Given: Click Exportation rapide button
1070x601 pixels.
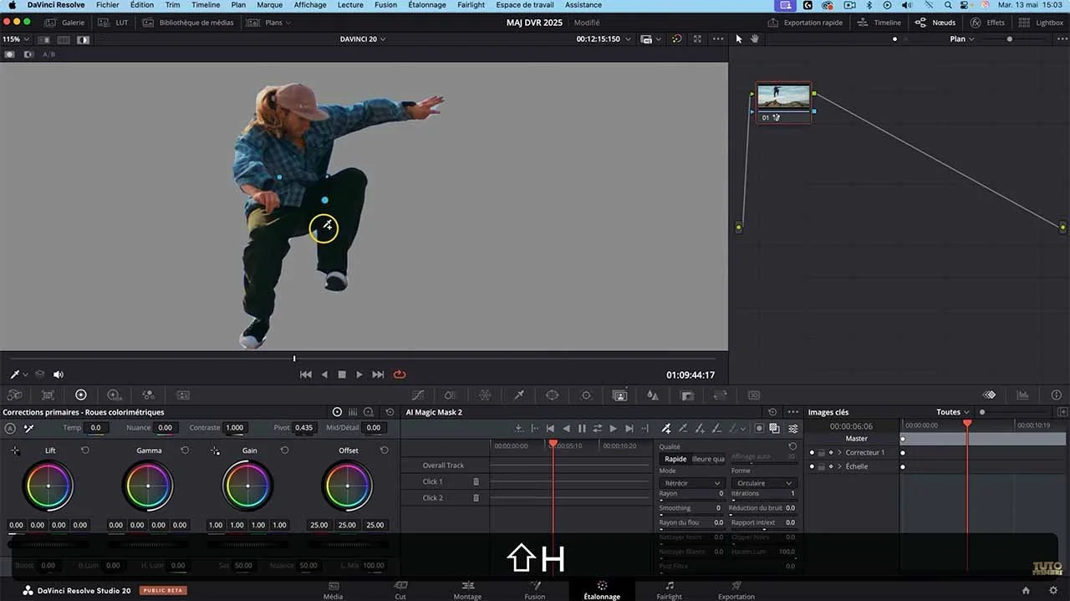Looking at the screenshot, I should pyautogui.click(x=805, y=23).
